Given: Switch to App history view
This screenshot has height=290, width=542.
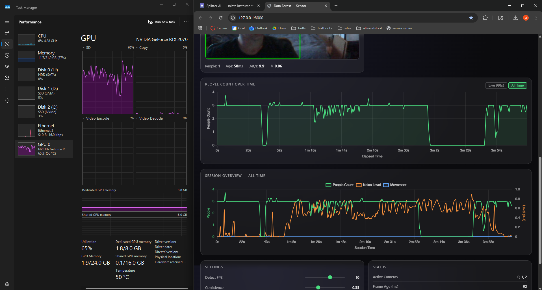Looking at the screenshot, I should [x=7, y=55].
